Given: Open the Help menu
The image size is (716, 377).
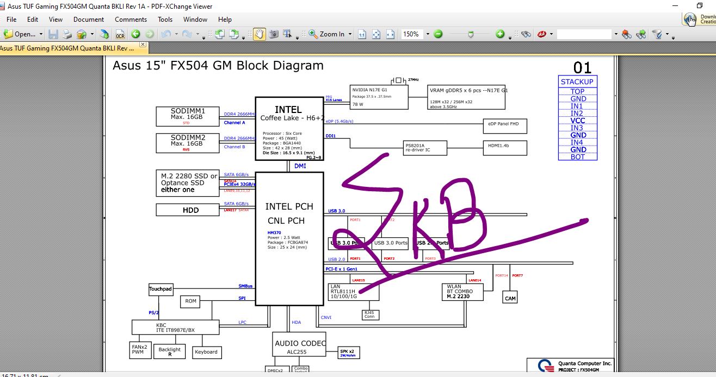Looking at the screenshot, I should pos(225,19).
